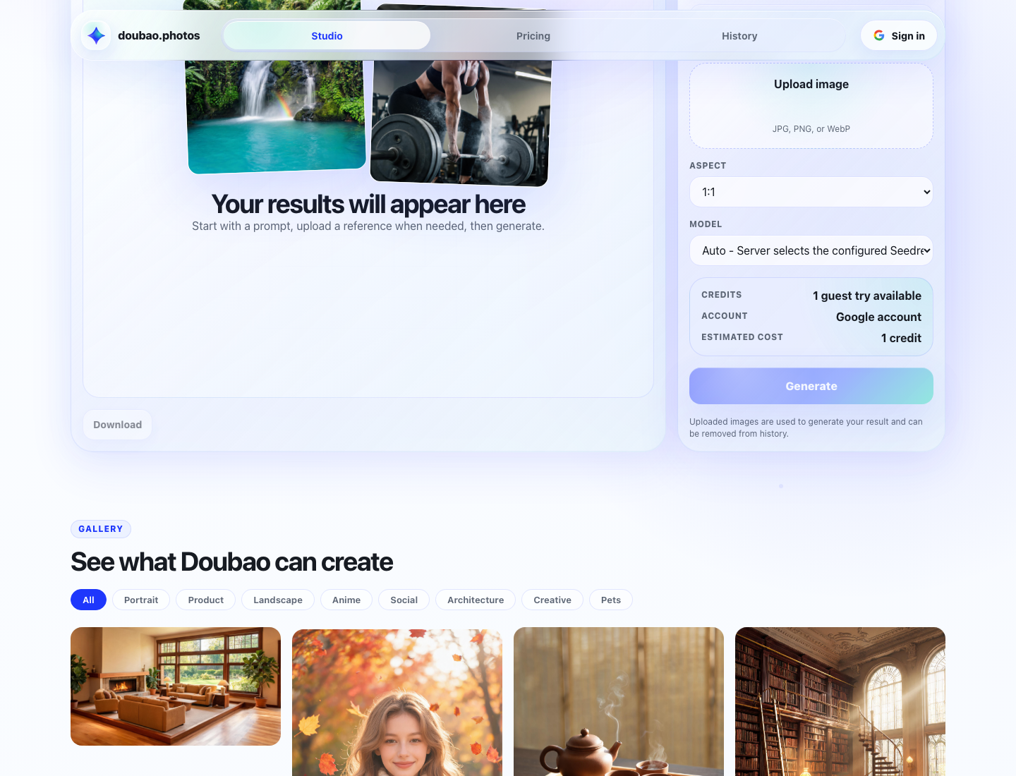
Task: Expand the Model selection dropdown
Action: (x=811, y=250)
